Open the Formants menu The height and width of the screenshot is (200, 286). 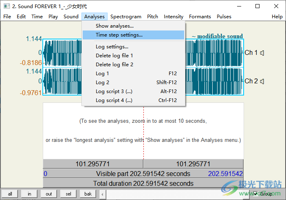[x=200, y=17]
